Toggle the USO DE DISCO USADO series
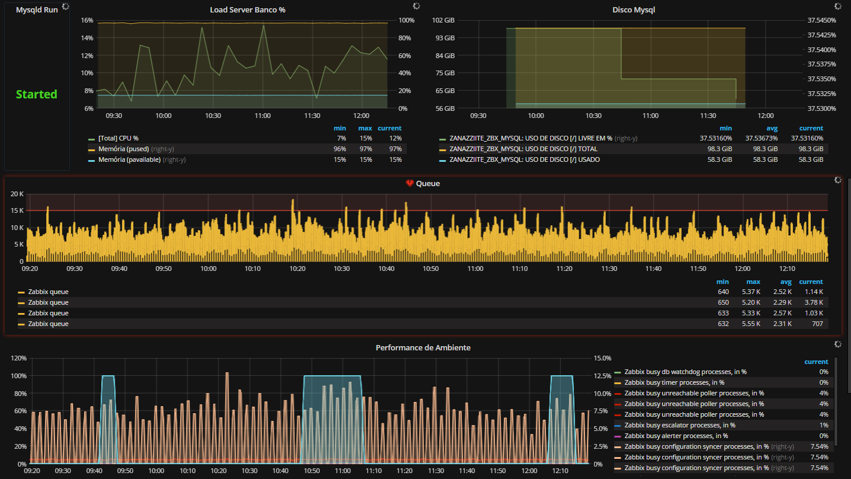The height and width of the screenshot is (479, 851). coord(525,159)
